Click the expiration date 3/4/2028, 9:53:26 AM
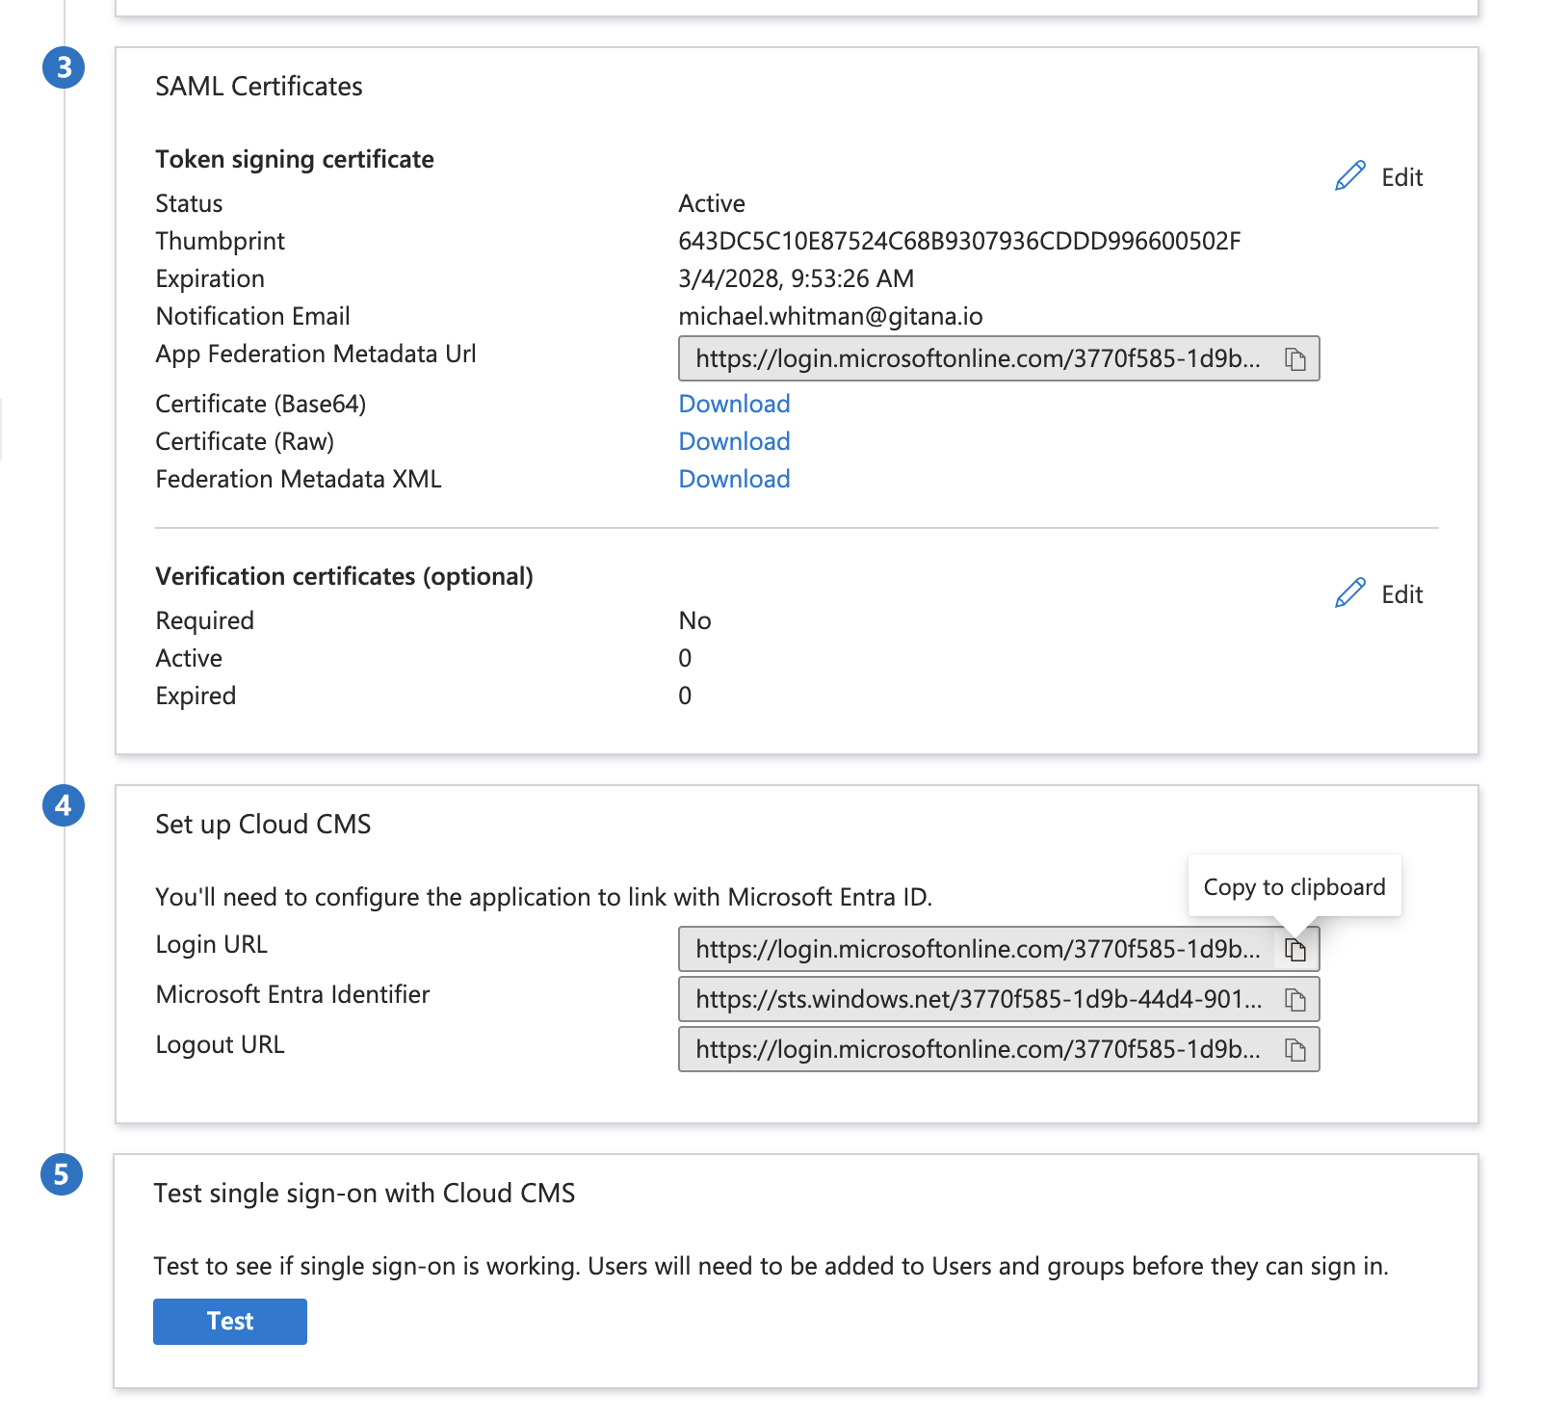 point(796,278)
